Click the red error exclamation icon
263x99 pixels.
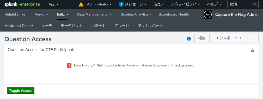[69, 65]
